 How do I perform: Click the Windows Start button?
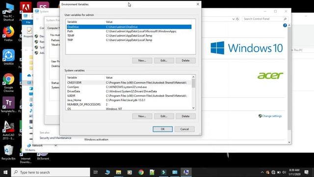tap(5, 172)
